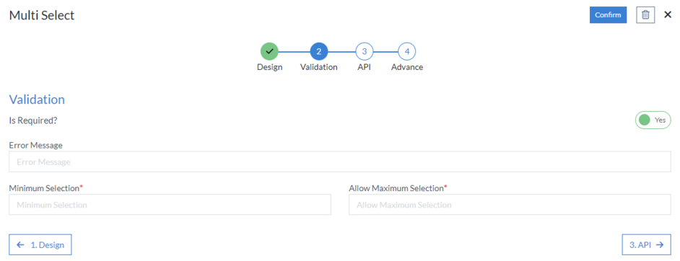Click step 2 Validation circle
Viewport: 680px width, 261px height.
click(319, 51)
